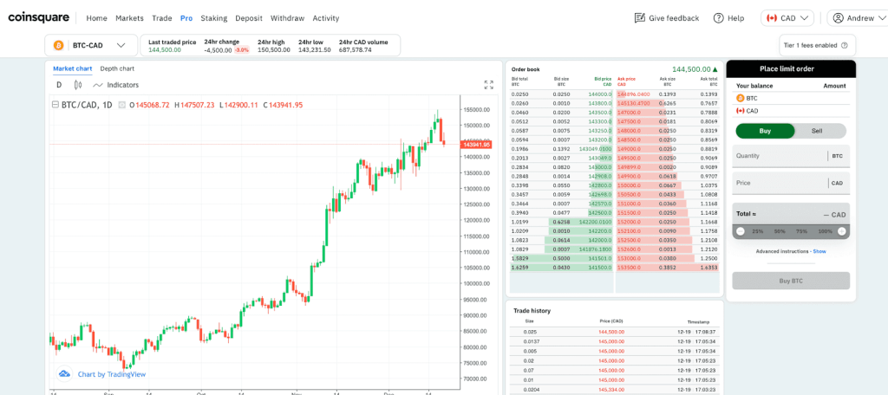Click the TradingView chart logo
The image size is (888, 395).
click(64, 373)
